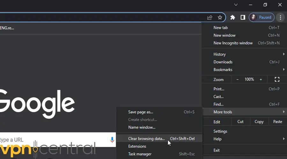Open the tab search chevron
The image size is (287, 159).
(x=236, y=5)
